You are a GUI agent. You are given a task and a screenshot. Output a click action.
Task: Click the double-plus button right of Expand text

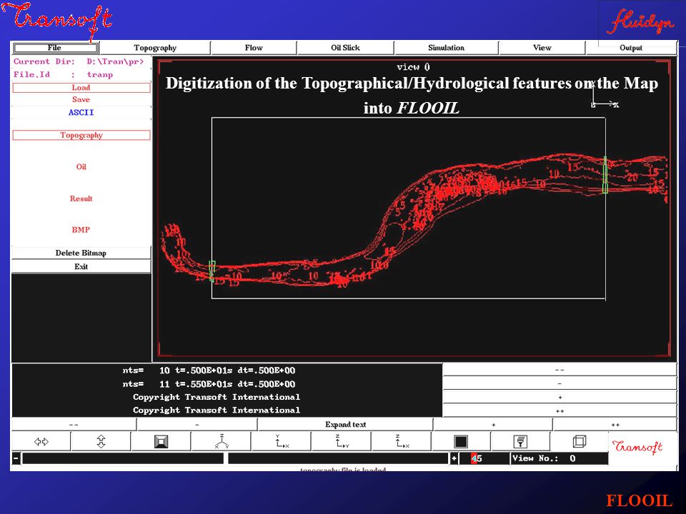click(x=615, y=424)
